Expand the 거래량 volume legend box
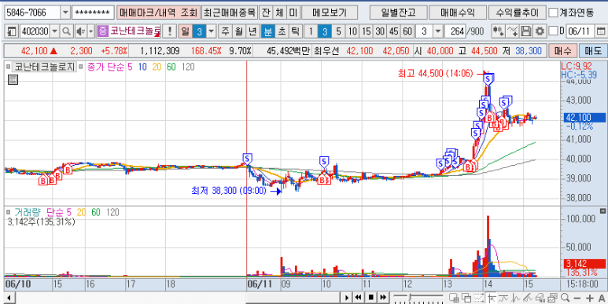The width and height of the screenshot is (608, 304). coord(9,212)
